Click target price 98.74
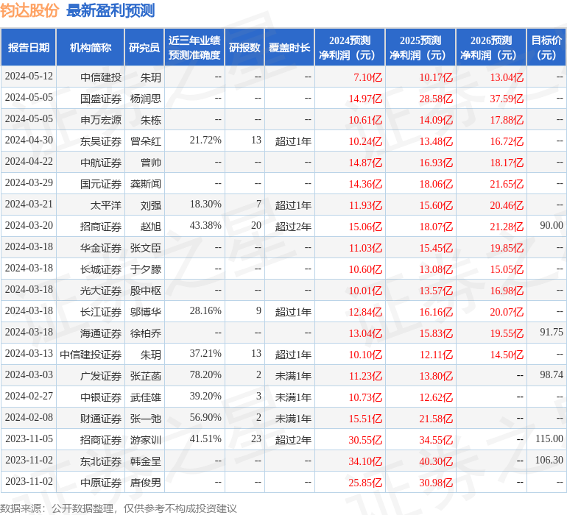This screenshot has height=515, width=567. [x=552, y=374]
